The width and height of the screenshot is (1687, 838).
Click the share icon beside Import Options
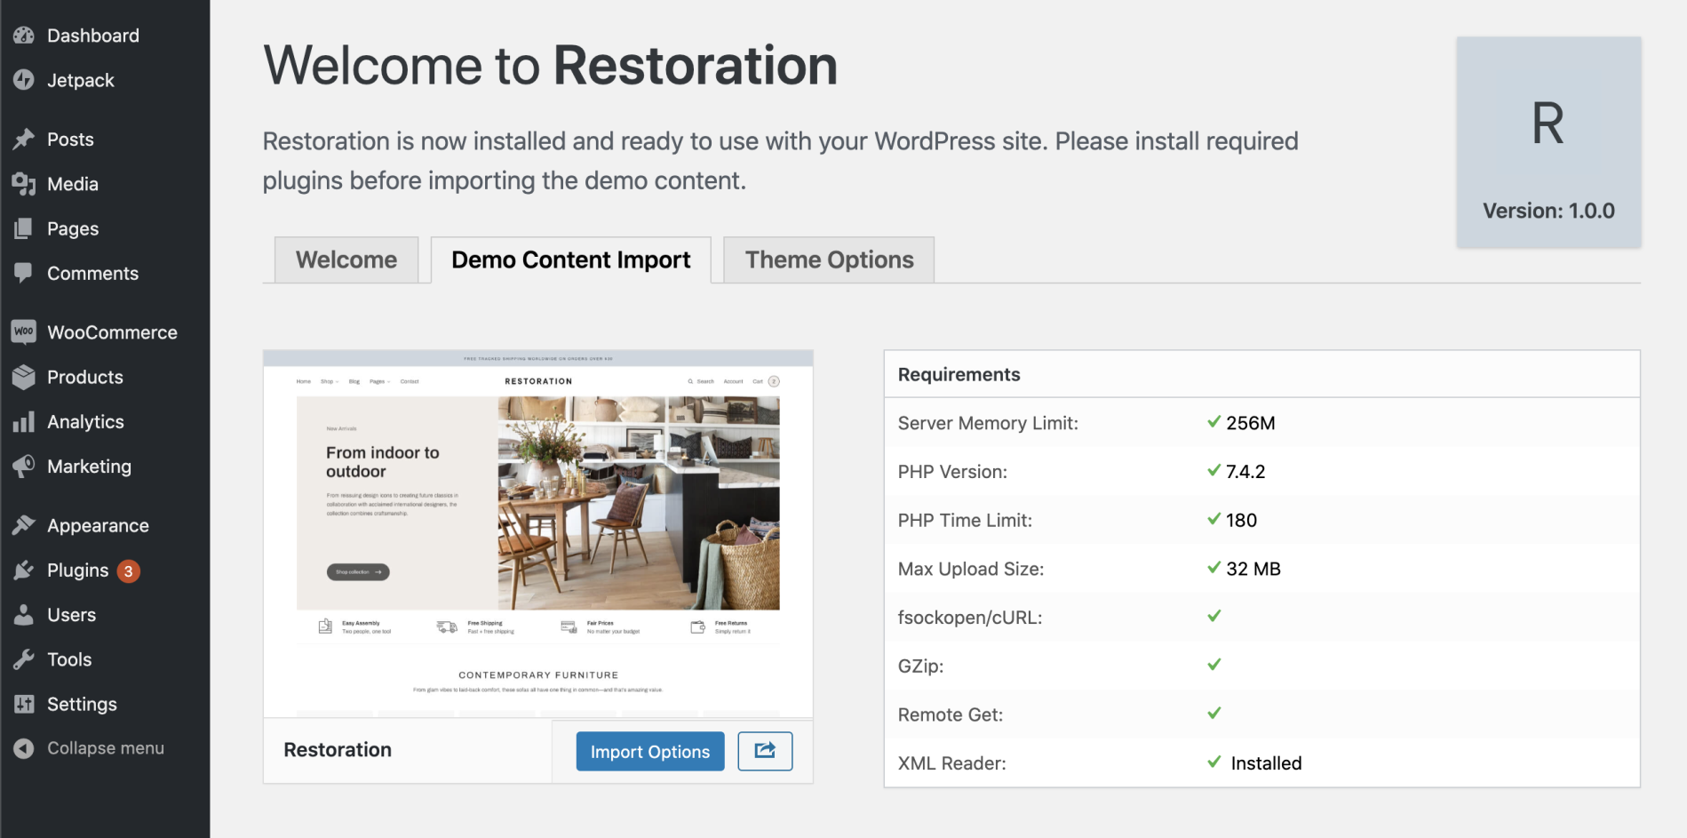pos(764,751)
